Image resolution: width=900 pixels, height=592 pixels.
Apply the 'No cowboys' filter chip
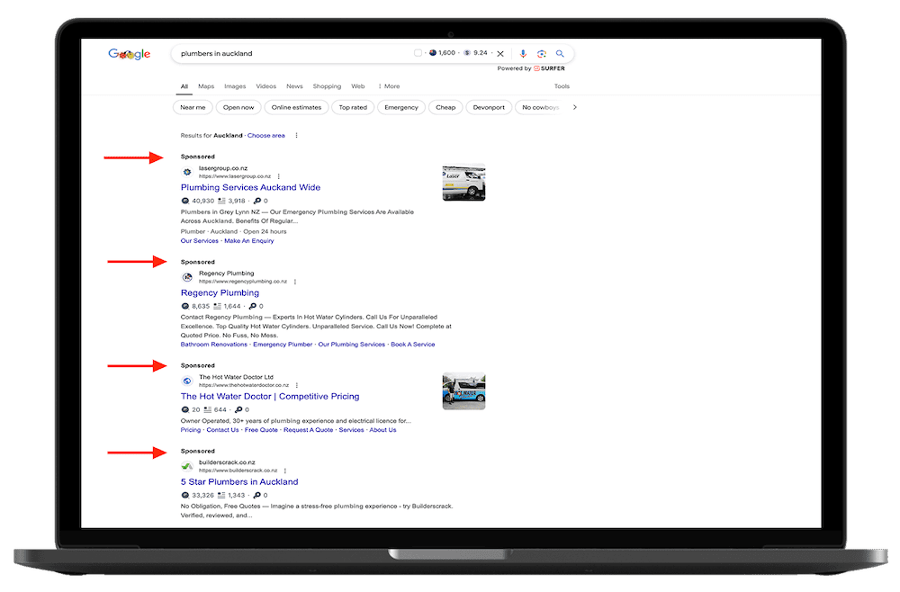pyautogui.click(x=539, y=107)
